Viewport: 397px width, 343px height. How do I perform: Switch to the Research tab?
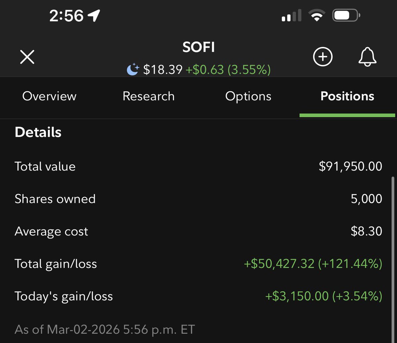(149, 96)
